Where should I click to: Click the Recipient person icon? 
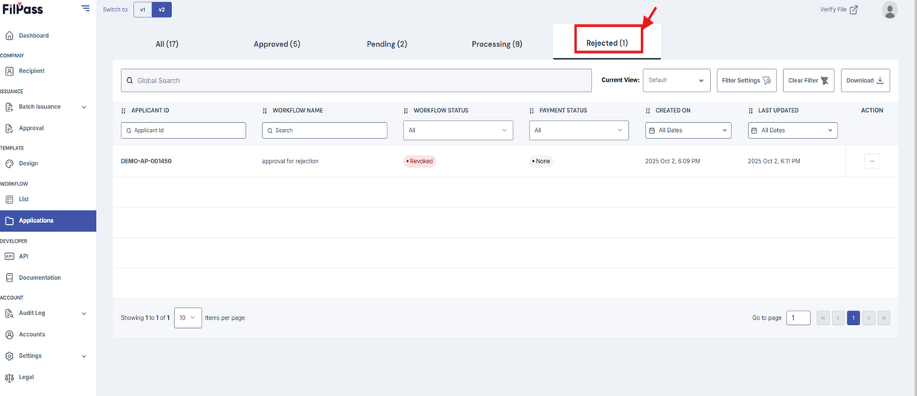coord(9,71)
